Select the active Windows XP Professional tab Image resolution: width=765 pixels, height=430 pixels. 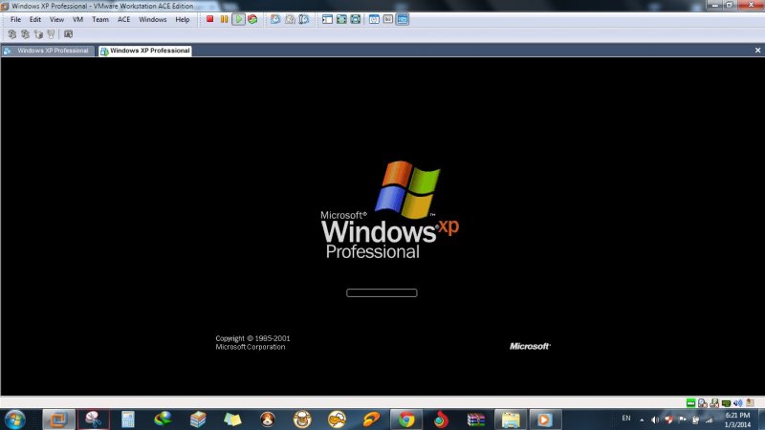pyautogui.click(x=145, y=51)
